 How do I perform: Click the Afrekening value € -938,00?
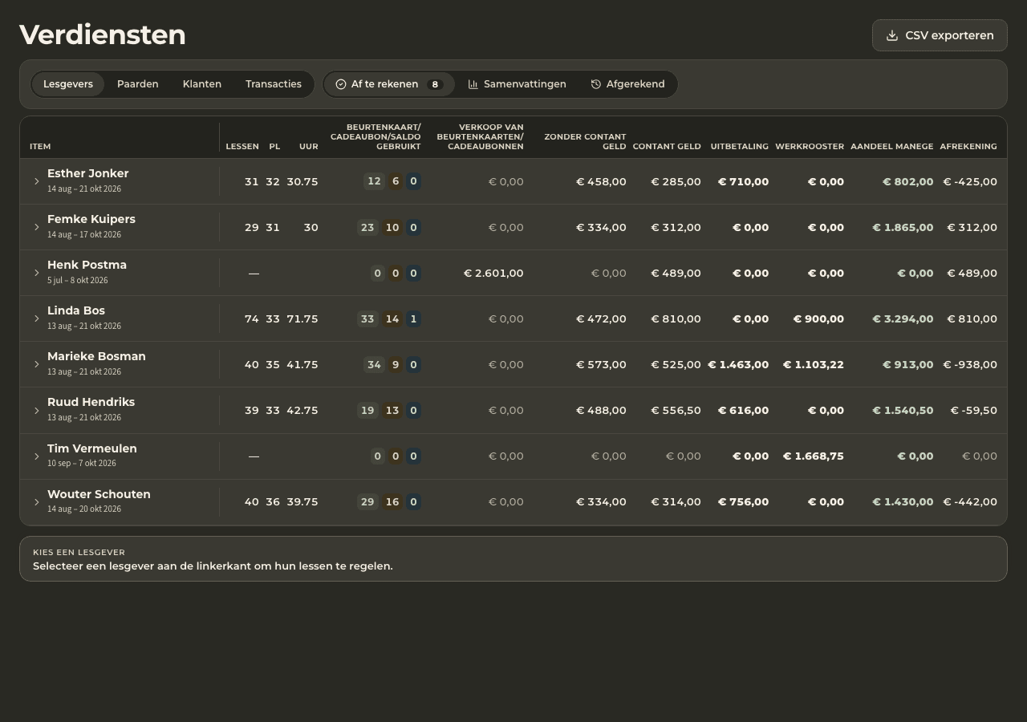(x=970, y=364)
